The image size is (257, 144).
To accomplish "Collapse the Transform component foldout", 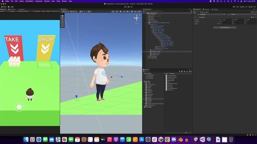I will (194, 17).
